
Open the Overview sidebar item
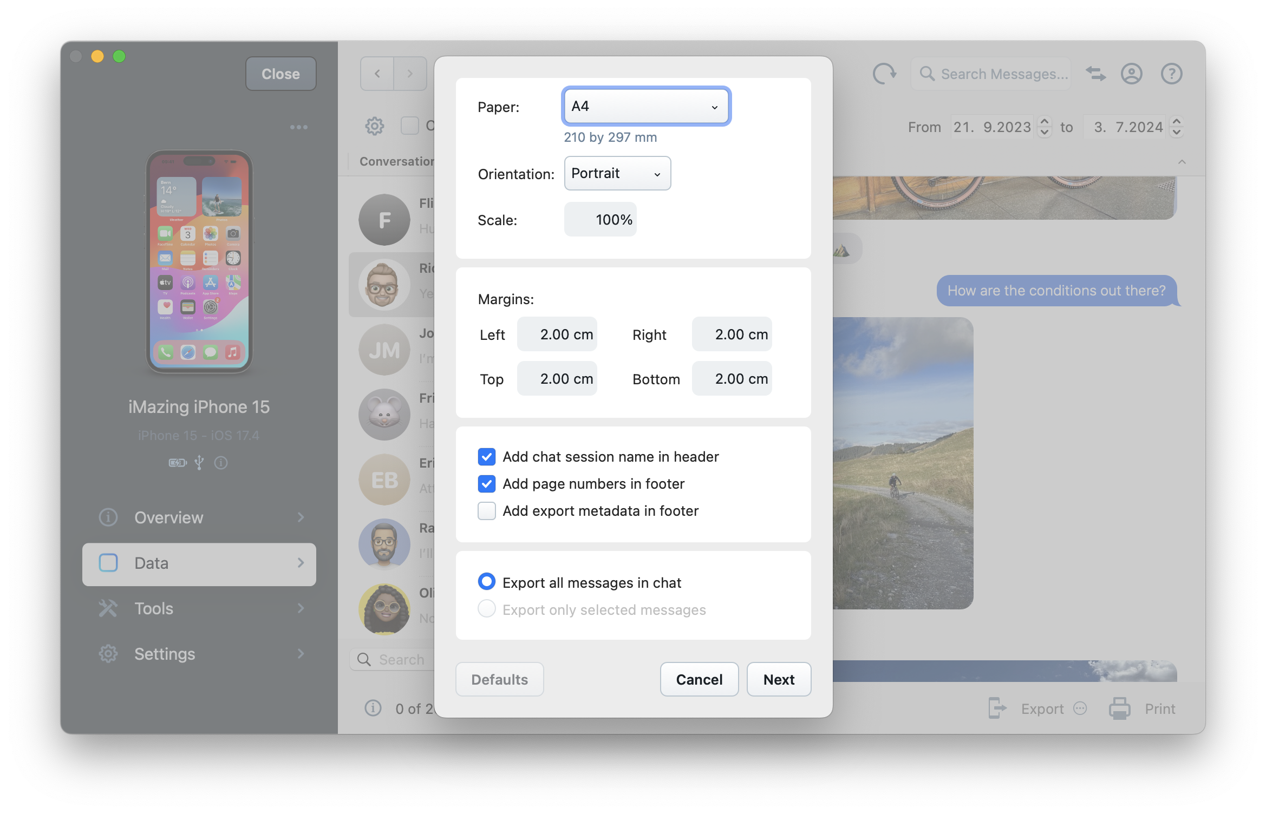[x=199, y=517]
